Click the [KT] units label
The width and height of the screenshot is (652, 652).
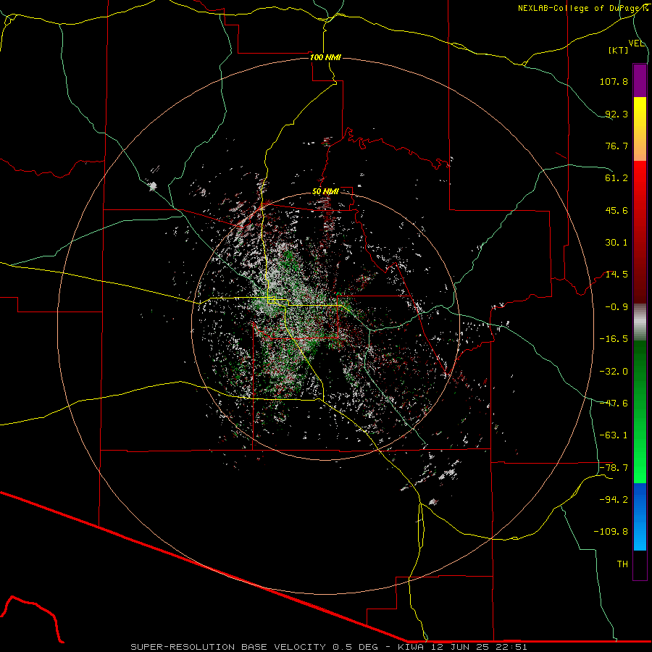coord(619,50)
